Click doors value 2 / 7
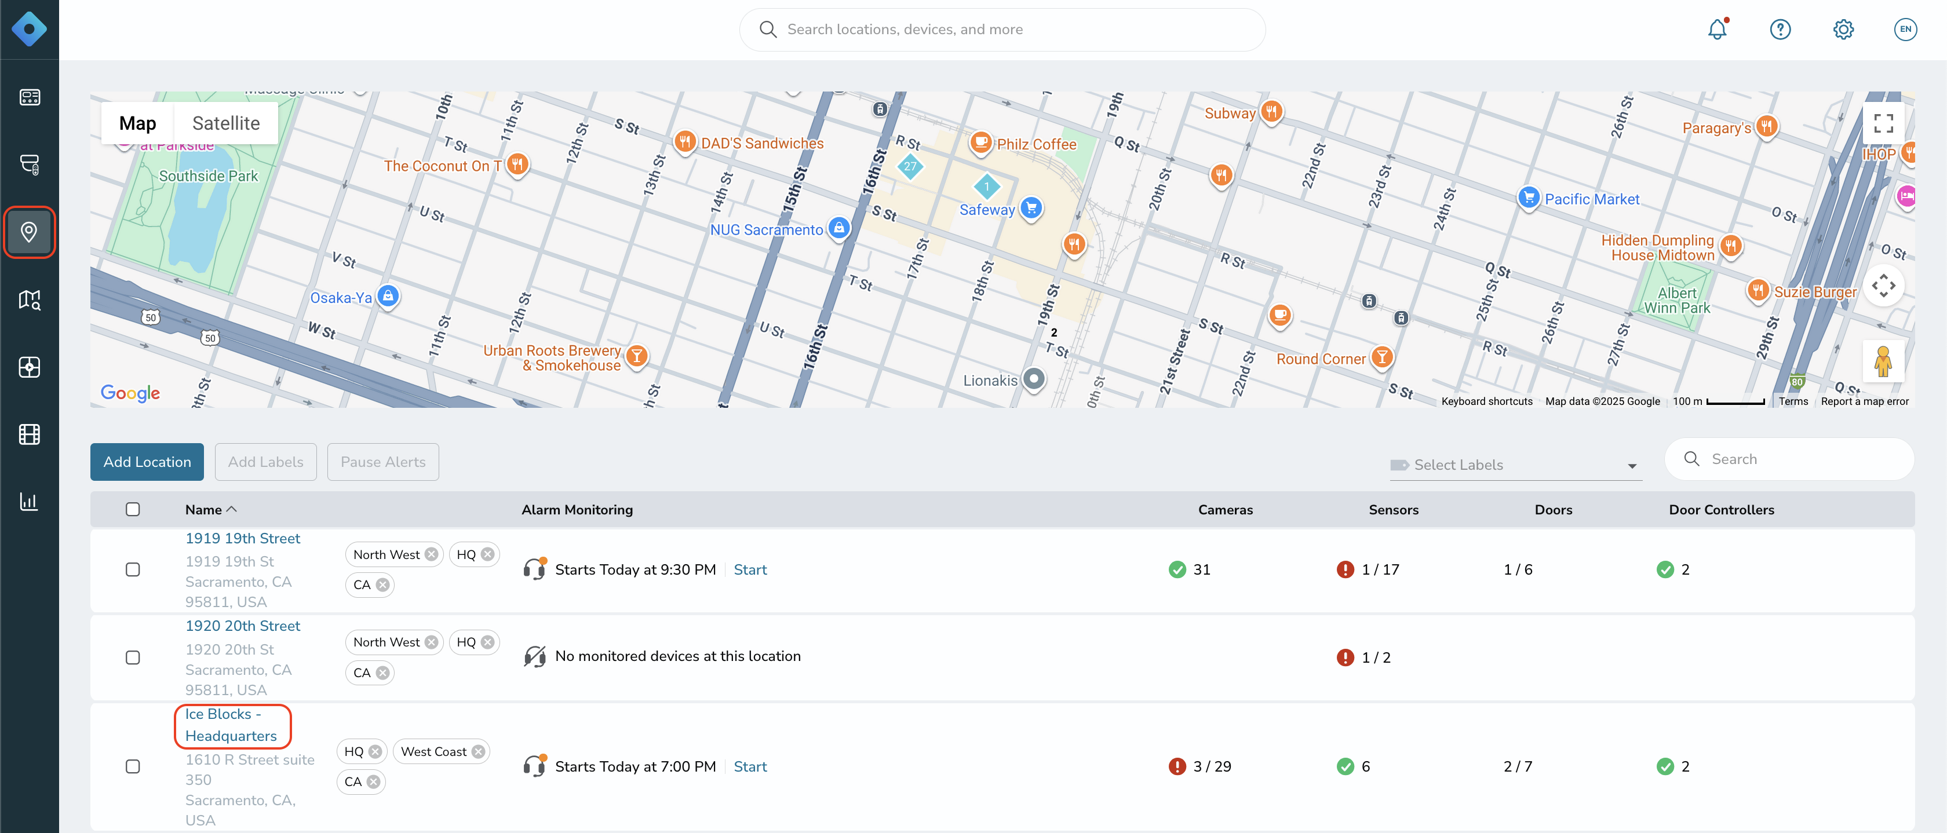The height and width of the screenshot is (833, 1947). [x=1518, y=766]
